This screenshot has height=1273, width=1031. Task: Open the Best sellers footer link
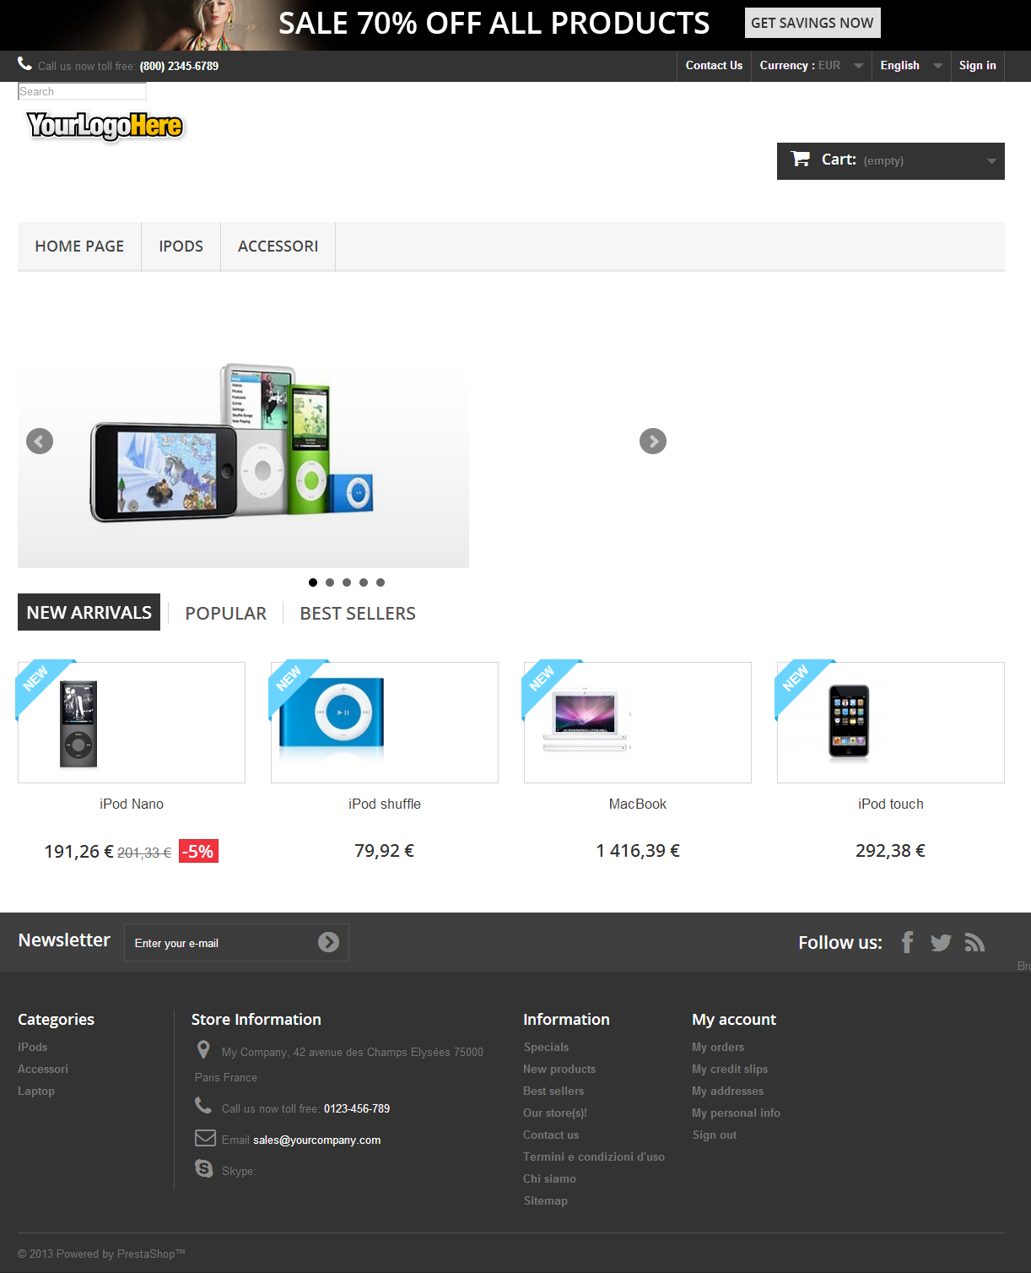click(553, 1091)
